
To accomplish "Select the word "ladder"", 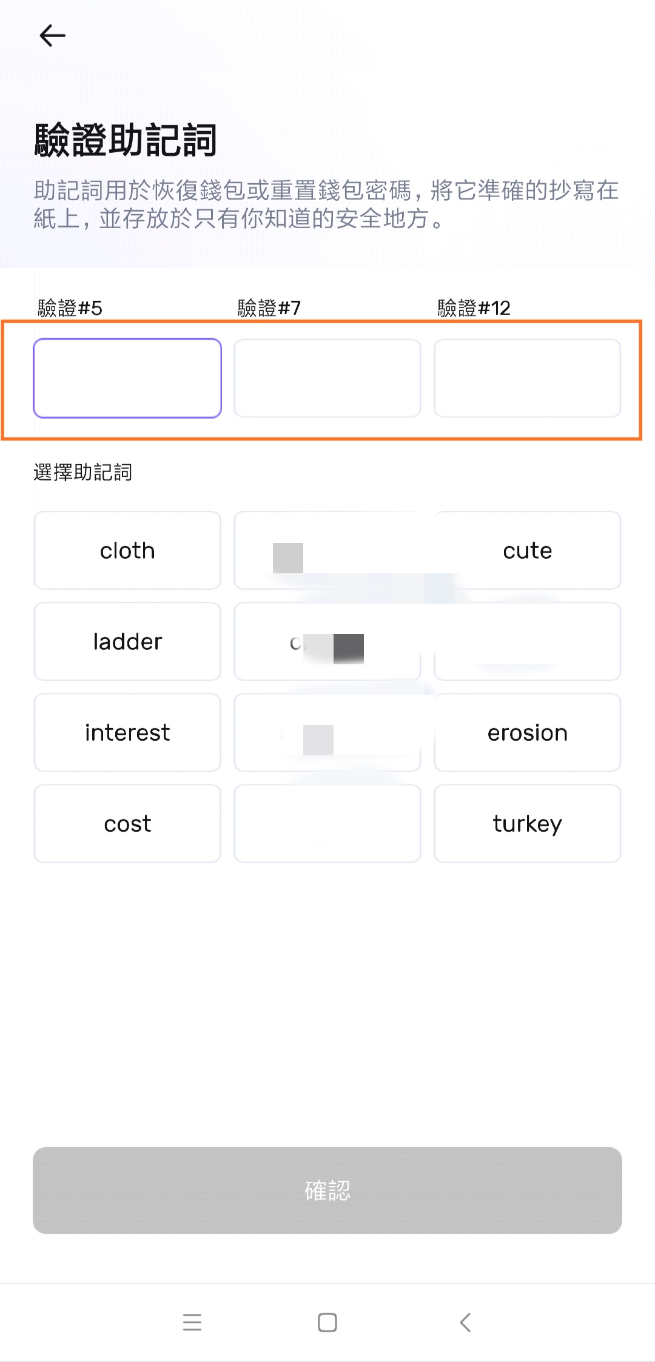I will [127, 641].
